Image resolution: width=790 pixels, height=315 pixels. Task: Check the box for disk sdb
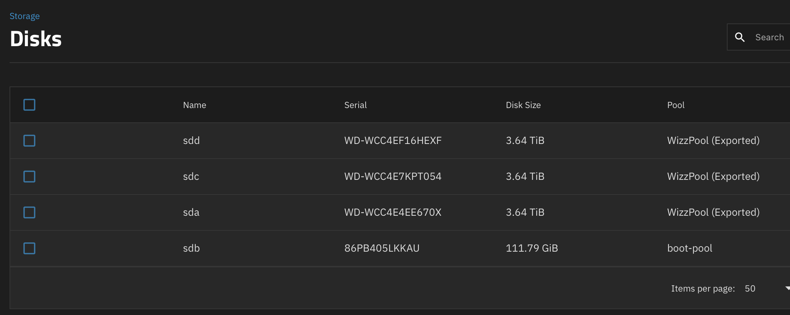pos(29,248)
